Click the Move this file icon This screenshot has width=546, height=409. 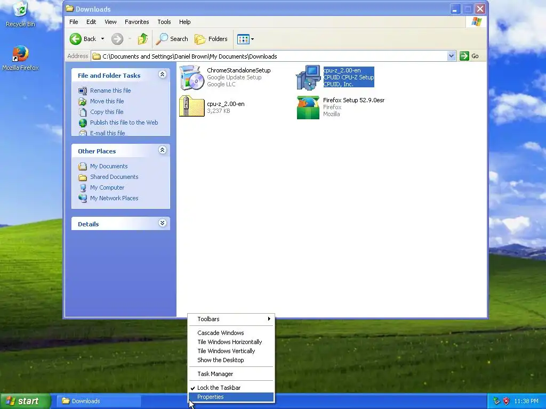[x=83, y=102]
